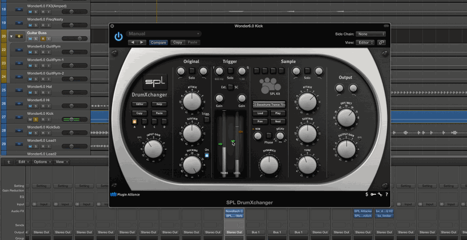Mute the Guitar Buss track
Image resolution: width=467 pixels, height=240 pixels.
[30, 39]
